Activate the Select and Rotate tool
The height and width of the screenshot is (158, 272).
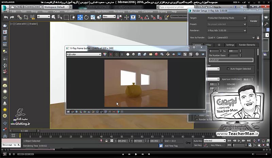pyautogui.click(x=86, y=17)
